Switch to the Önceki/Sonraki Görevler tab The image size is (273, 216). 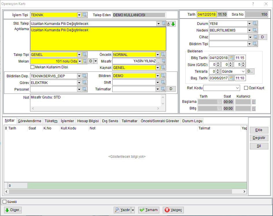click(160, 121)
